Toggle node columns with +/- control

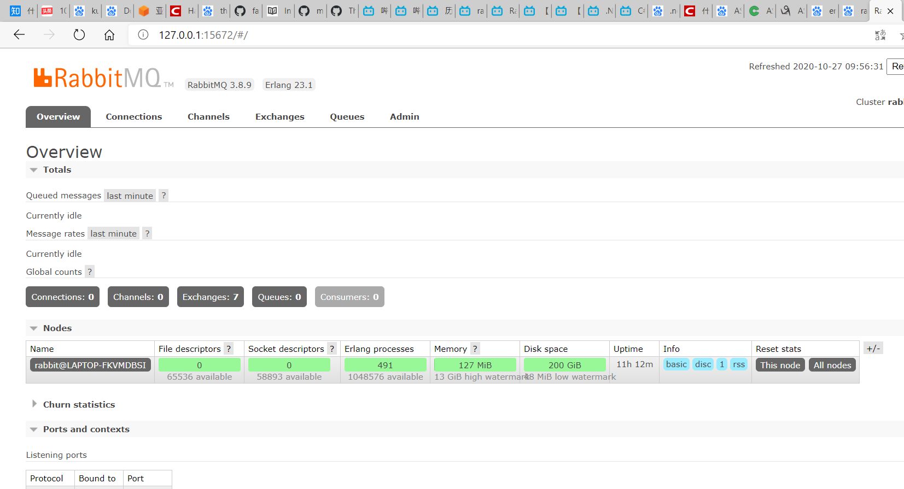873,348
